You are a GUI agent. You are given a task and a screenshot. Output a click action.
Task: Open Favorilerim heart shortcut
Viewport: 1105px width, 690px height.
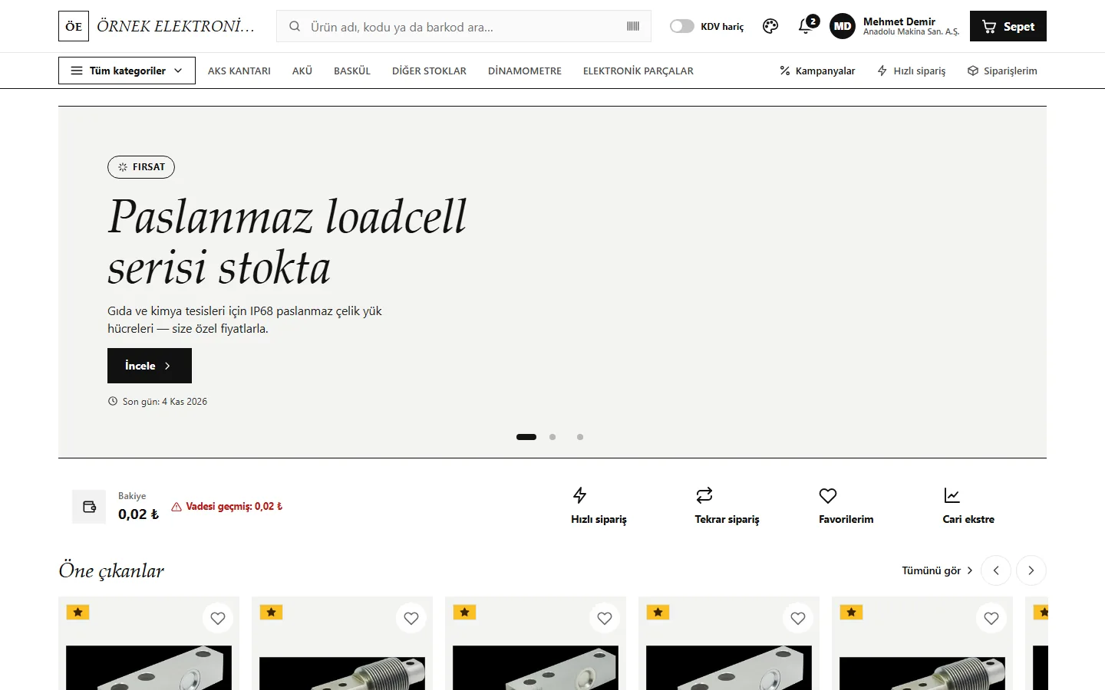pos(846,506)
